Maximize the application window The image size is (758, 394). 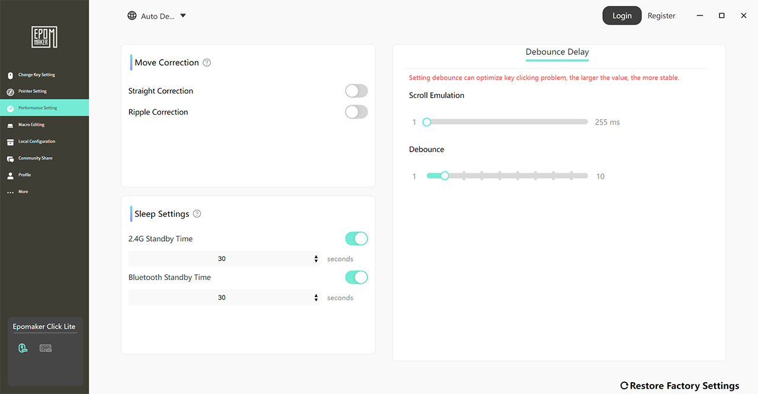(722, 16)
